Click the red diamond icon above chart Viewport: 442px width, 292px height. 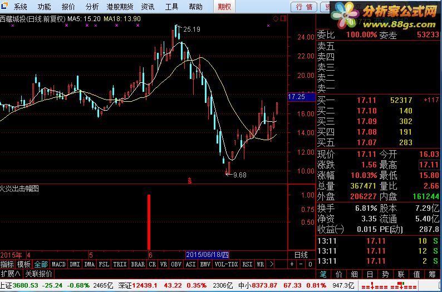click(276, 18)
